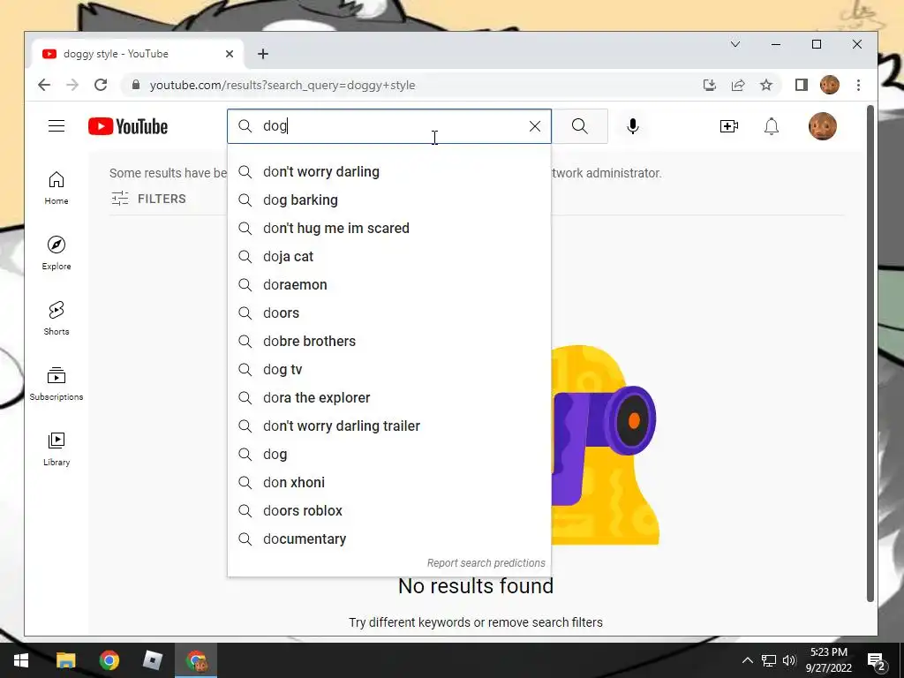
Task: Click the lock site info icon
Action: click(x=136, y=85)
